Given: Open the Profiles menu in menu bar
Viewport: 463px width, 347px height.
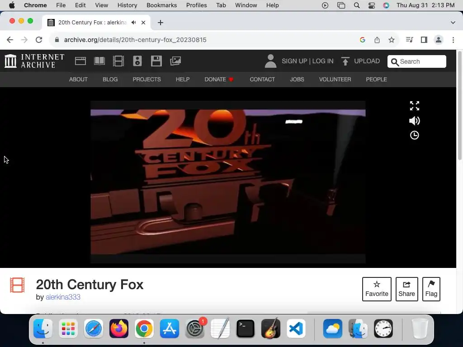Looking at the screenshot, I should pyautogui.click(x=196, y=5).
